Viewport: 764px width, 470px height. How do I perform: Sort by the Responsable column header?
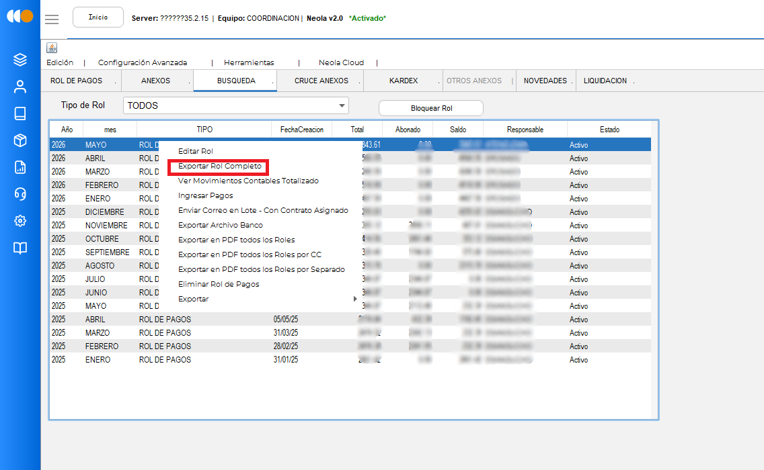pos(525,130)
